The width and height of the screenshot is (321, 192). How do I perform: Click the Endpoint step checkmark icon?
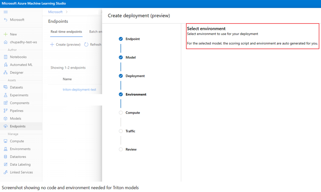(x=121, y=39)
